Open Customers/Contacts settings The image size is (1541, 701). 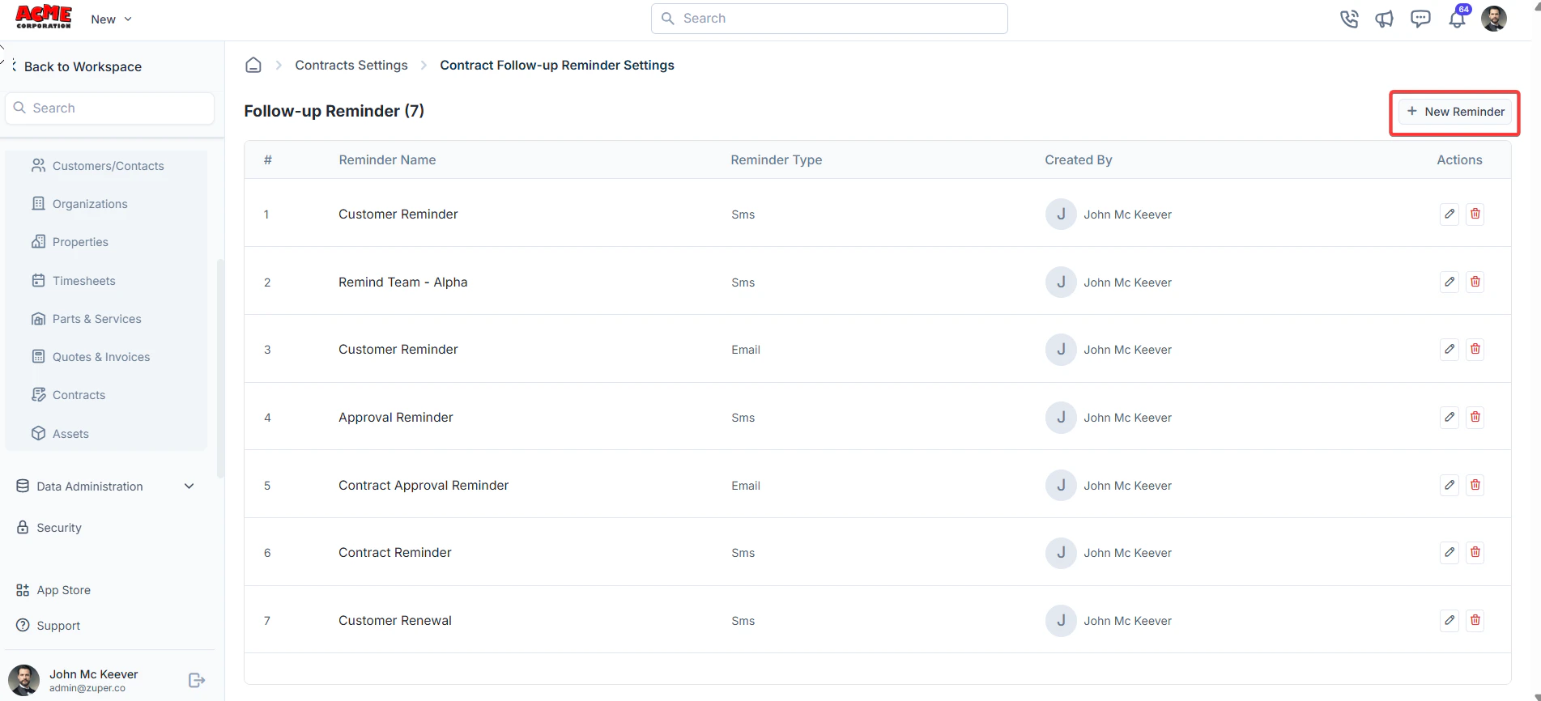click(x=97, y=166)
